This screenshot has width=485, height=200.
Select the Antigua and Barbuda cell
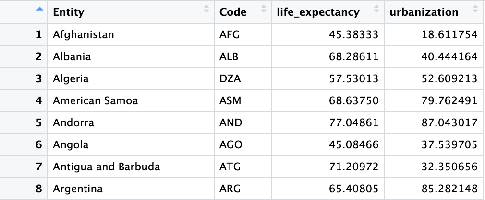(107, 167)
